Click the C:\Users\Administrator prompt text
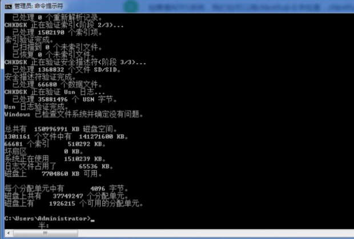354x239 pixels. pyautogui.click(x=47, y=219)
